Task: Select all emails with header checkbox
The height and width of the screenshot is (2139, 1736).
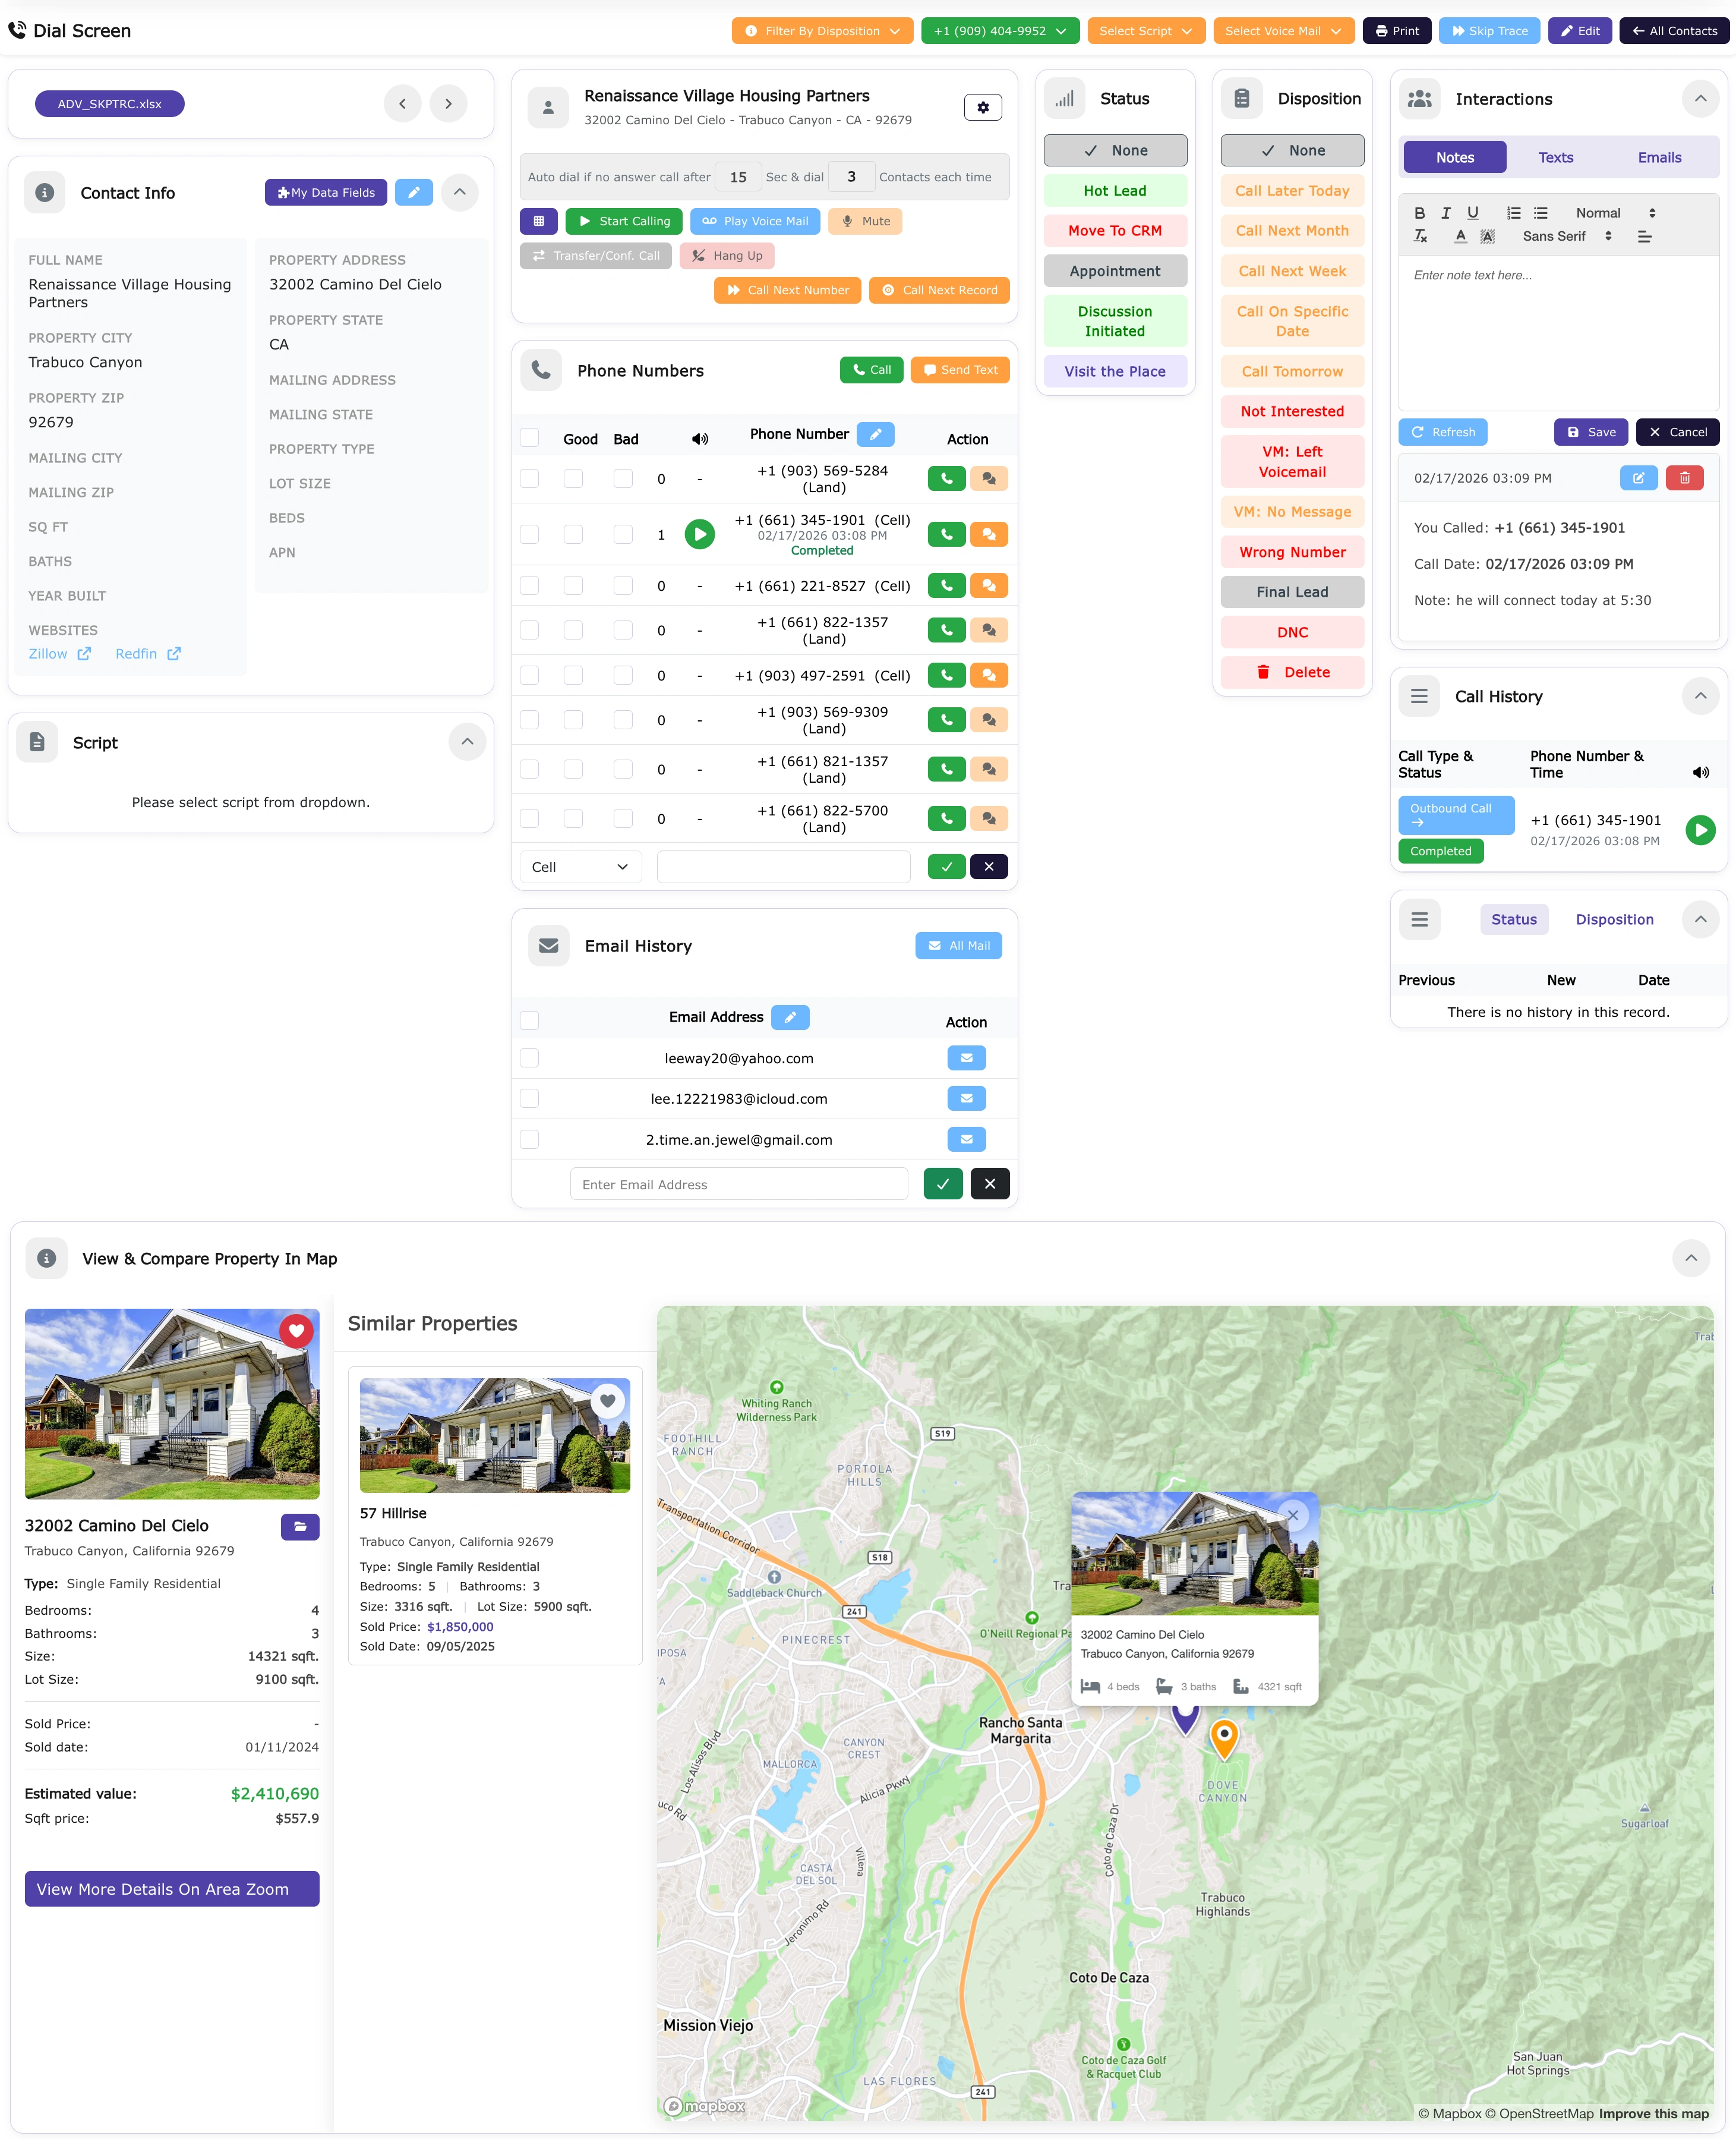Action: coord(530,1019)
